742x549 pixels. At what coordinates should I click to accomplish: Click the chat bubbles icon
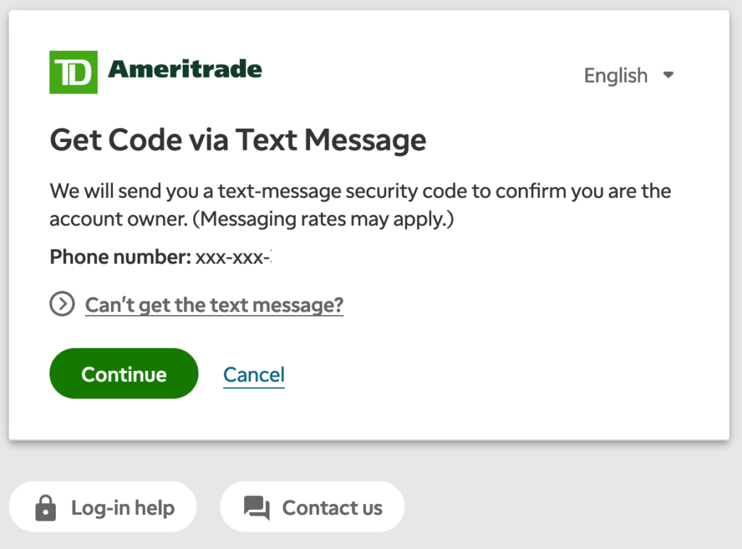[257, 508]
